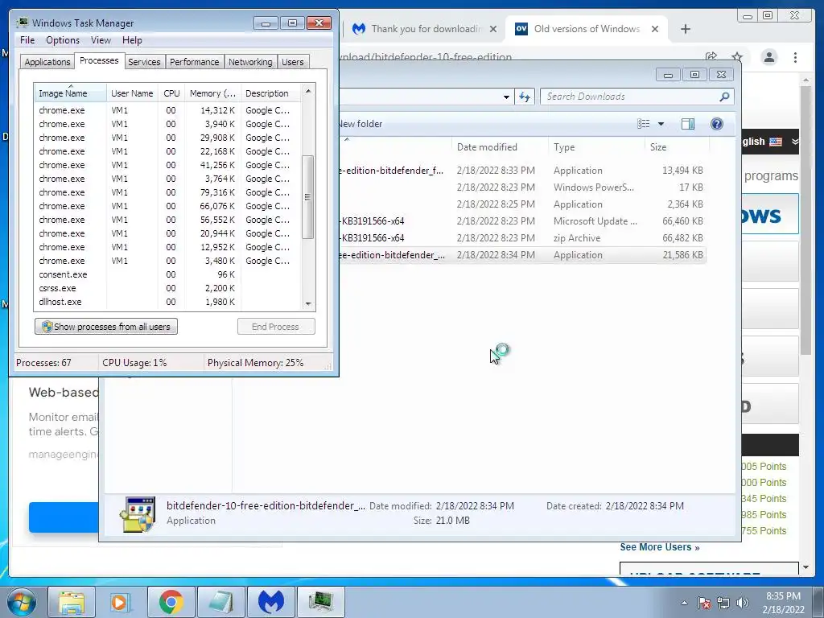The height and width of the screenshot is (618, 824).
Task: Switch to Applications tab
Action: click(x=47, y=62)
